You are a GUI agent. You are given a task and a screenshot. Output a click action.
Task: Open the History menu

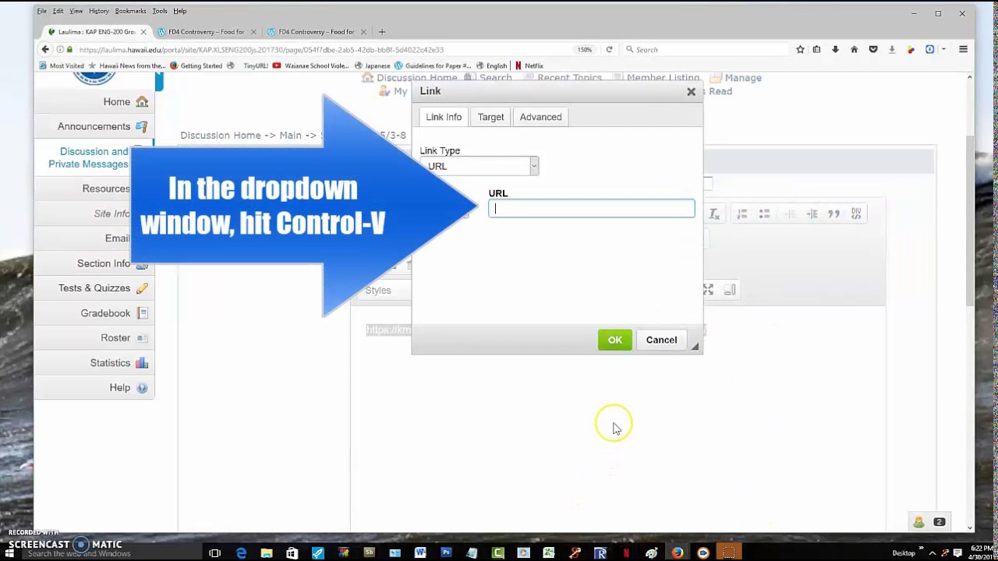(99, 11)
